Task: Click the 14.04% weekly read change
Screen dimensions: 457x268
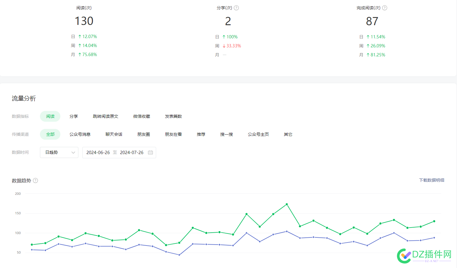Action: tap(90, 46)
